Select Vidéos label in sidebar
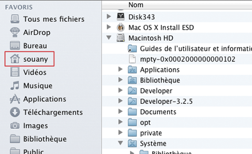Screen dimensions: 252x154 (x=35, y=72)
